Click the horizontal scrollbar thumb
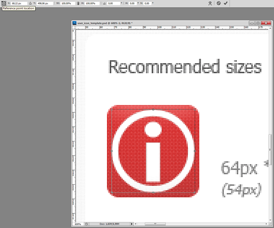The width and height of the screenshot is (274, 228). [x=155, y=224]
